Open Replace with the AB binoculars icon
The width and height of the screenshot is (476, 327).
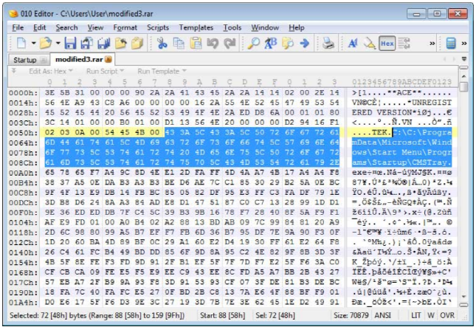tap(271, 43)
